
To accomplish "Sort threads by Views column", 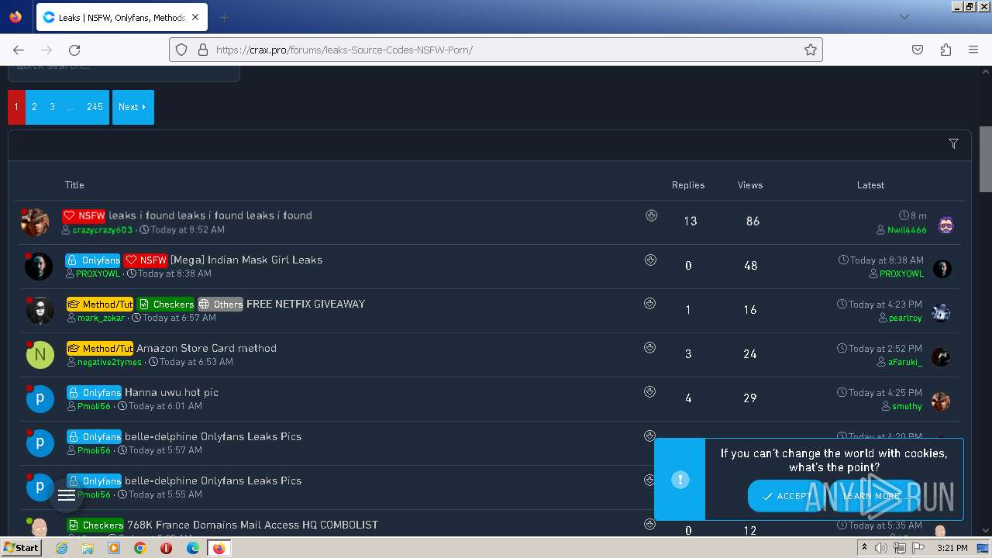I will 750,185.
